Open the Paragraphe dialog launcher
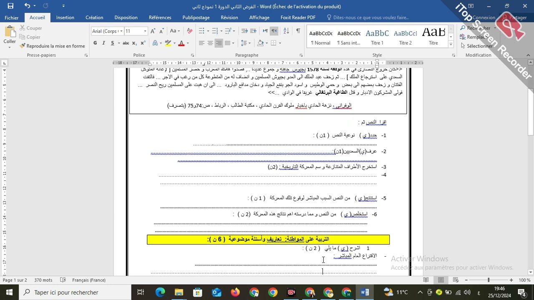 (x=302, y=55)
